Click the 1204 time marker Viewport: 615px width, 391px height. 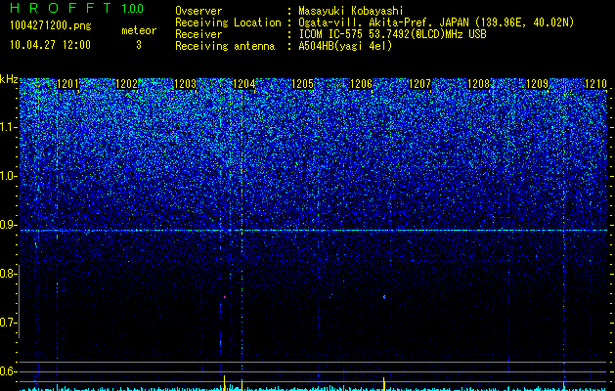(x=244, y=84)
